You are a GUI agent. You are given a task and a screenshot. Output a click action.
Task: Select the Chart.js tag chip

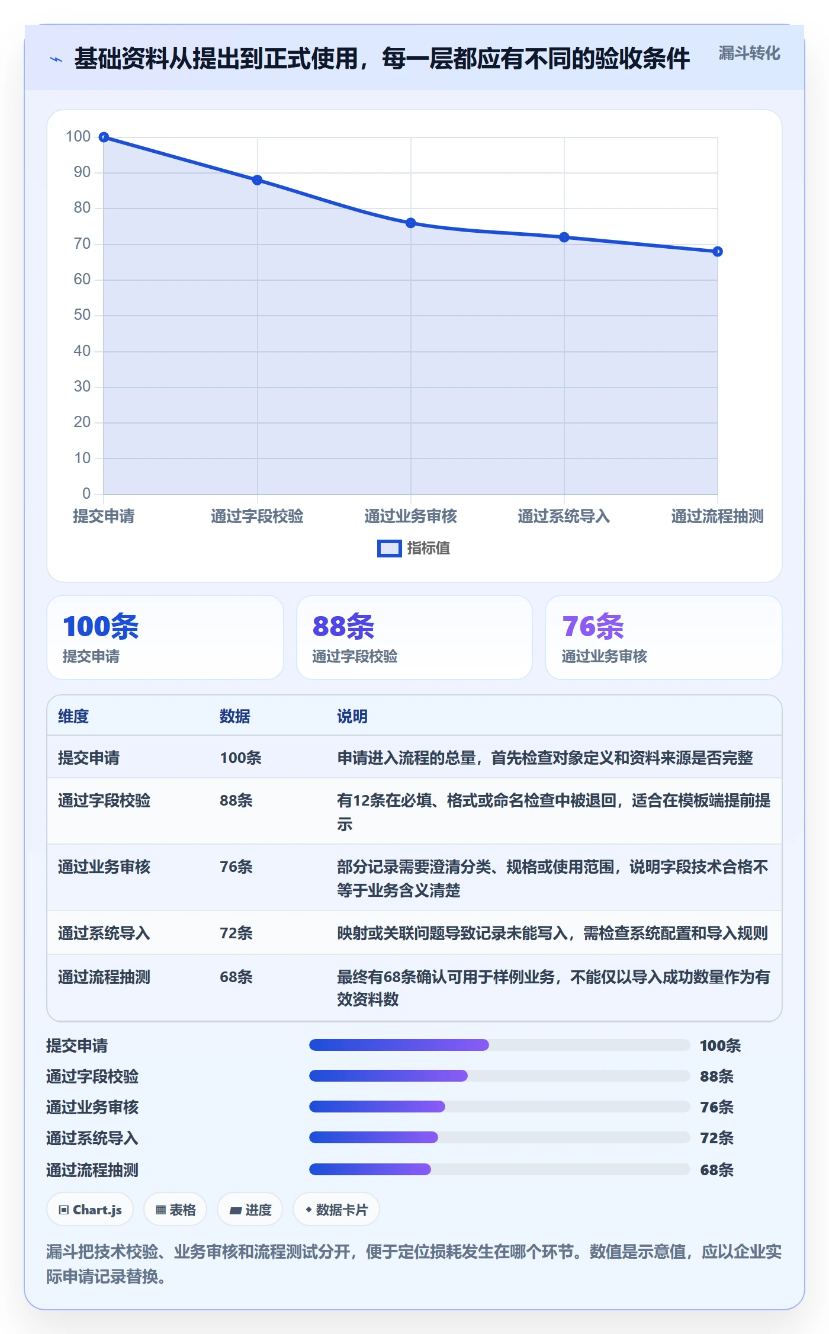(x=90, y=1210)
